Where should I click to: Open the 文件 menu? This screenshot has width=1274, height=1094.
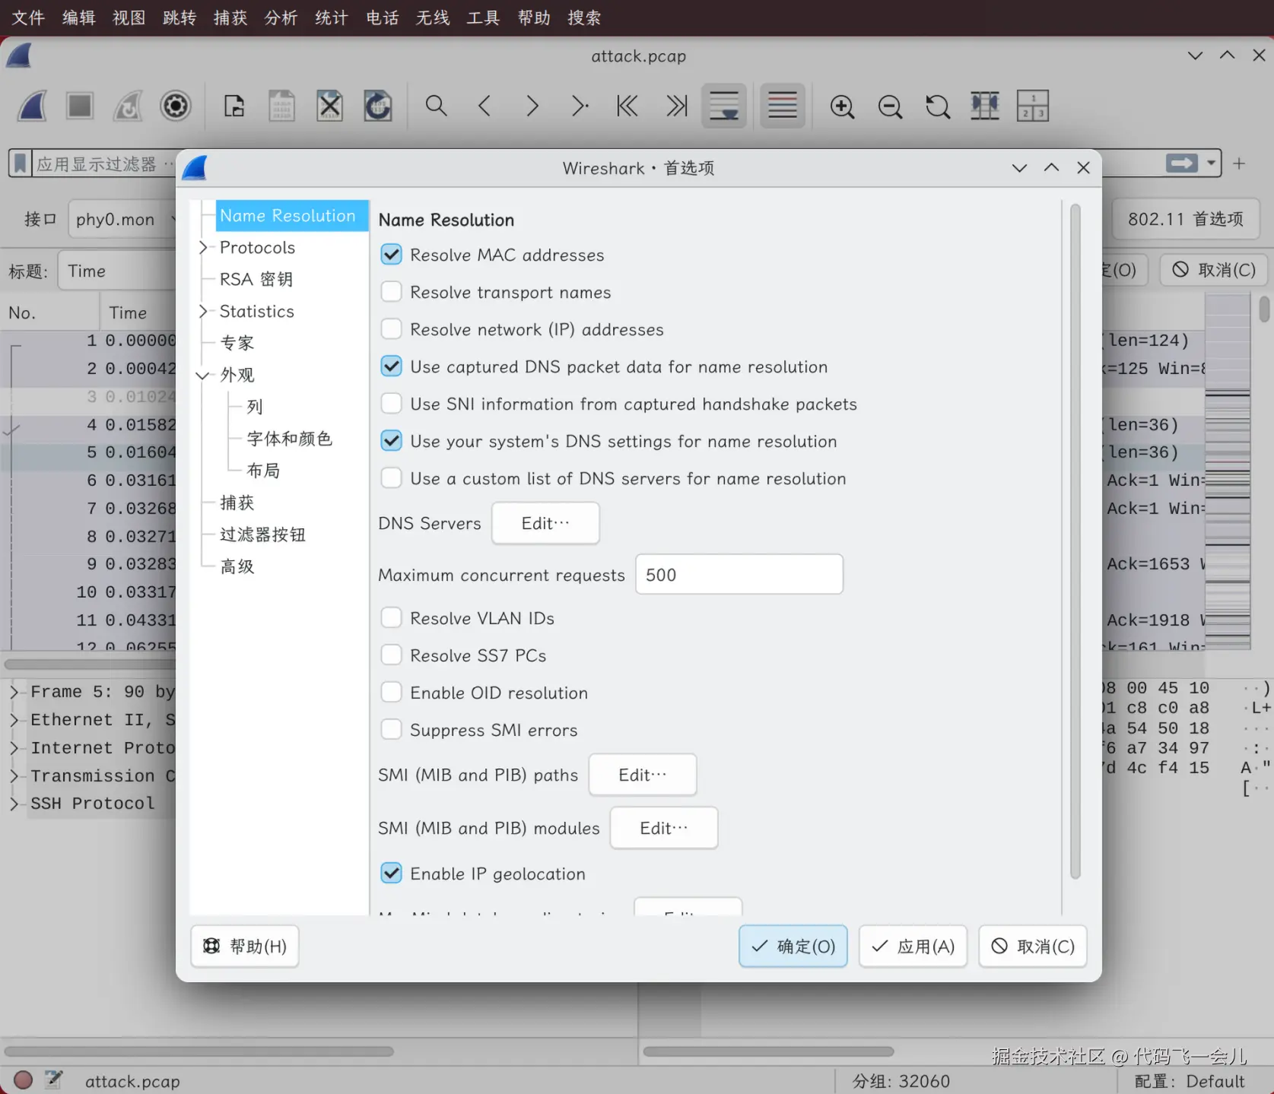[x=28, y=17]
